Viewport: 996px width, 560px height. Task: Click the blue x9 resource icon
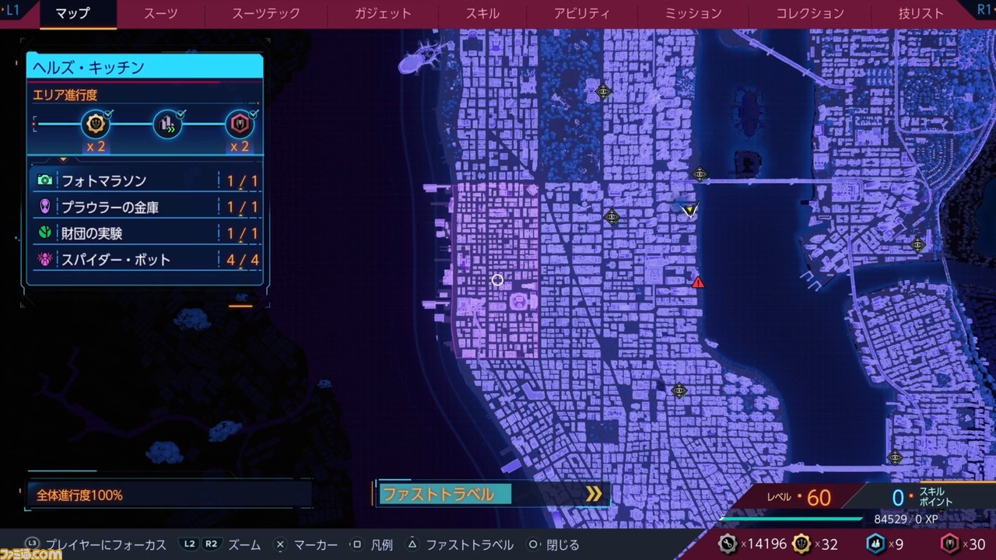[875, 544]
